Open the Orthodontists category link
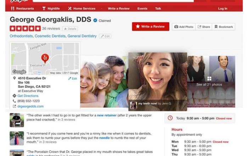The height and width of the screenshot is (156, 248). [21, 36]
